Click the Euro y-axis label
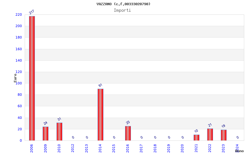 tap(15, 78)
